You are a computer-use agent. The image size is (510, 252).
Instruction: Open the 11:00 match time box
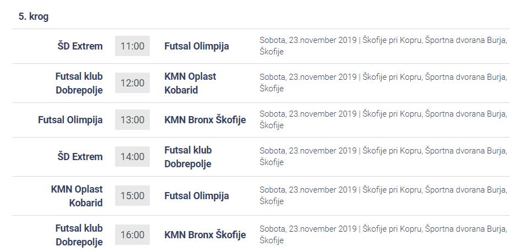coord(132,46)
